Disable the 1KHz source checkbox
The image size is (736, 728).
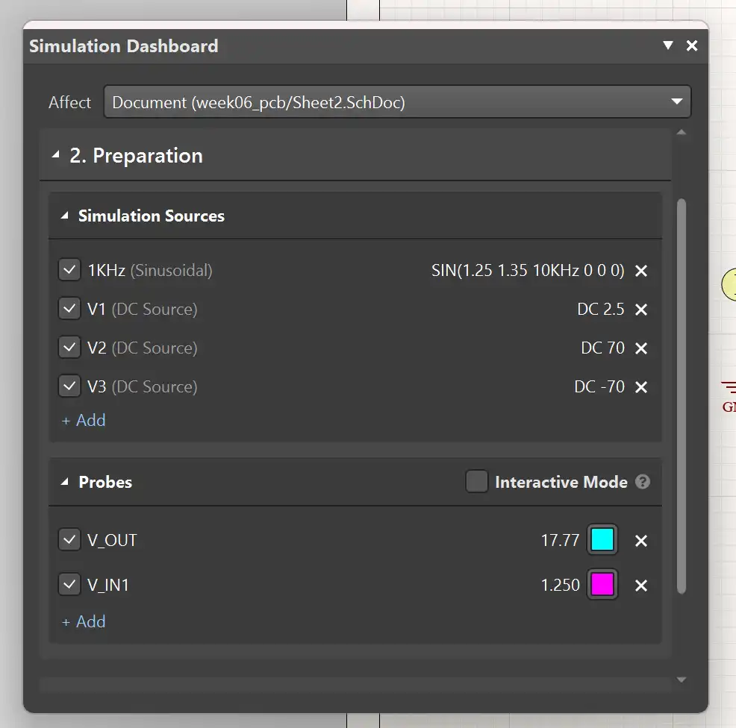pyautogui.click(x=69, y=270)
